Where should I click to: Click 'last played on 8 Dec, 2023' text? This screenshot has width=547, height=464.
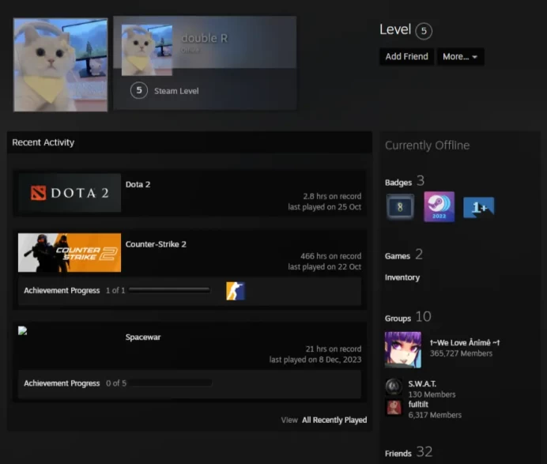tap(315, 360)
